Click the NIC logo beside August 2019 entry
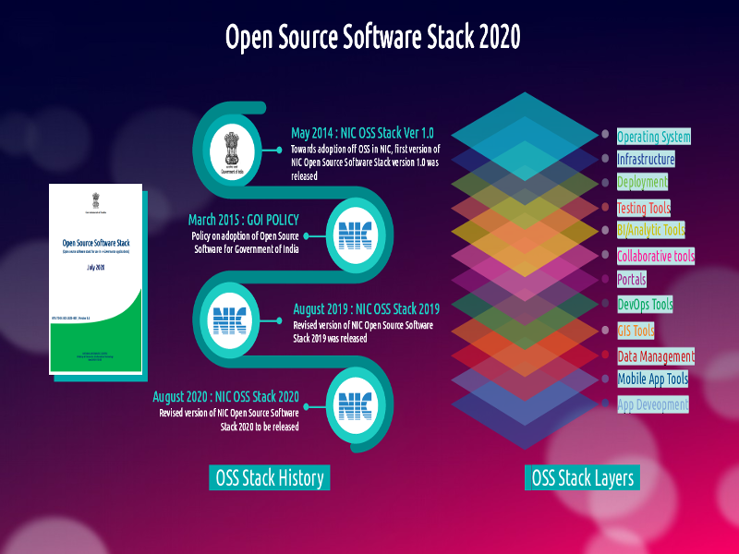The width and height of the screenshot is (739, 554). pyautogui.click(x=229, y=320)
